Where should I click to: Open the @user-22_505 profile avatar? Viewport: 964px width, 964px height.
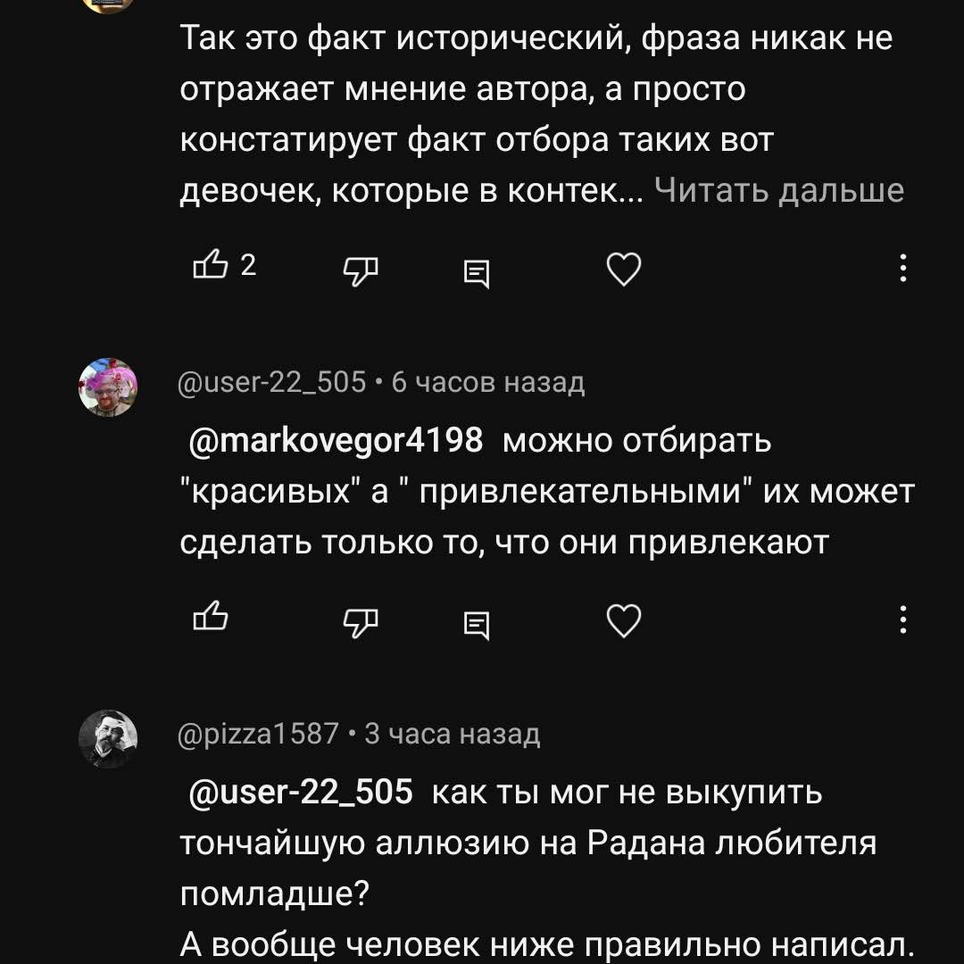108,386
